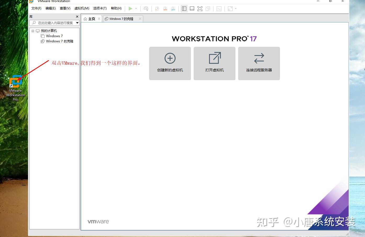Open the 文件(F) menu
The height and width of the screenshot is (237, 365).
point(36,8)
